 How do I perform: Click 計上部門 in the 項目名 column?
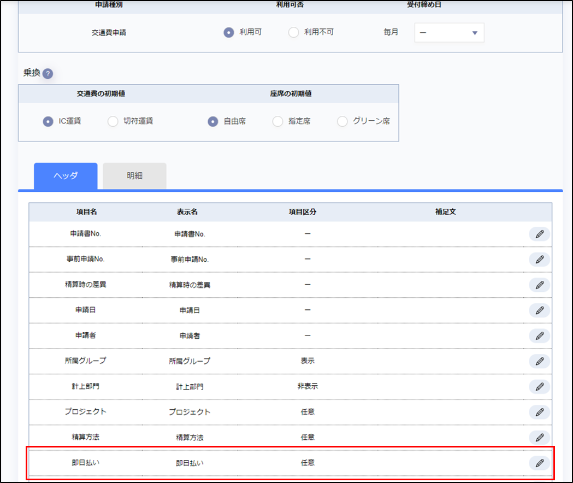pos(86,386)
